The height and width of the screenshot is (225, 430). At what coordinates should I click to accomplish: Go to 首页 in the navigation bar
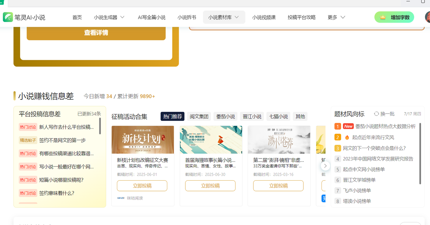pos(77,17)
